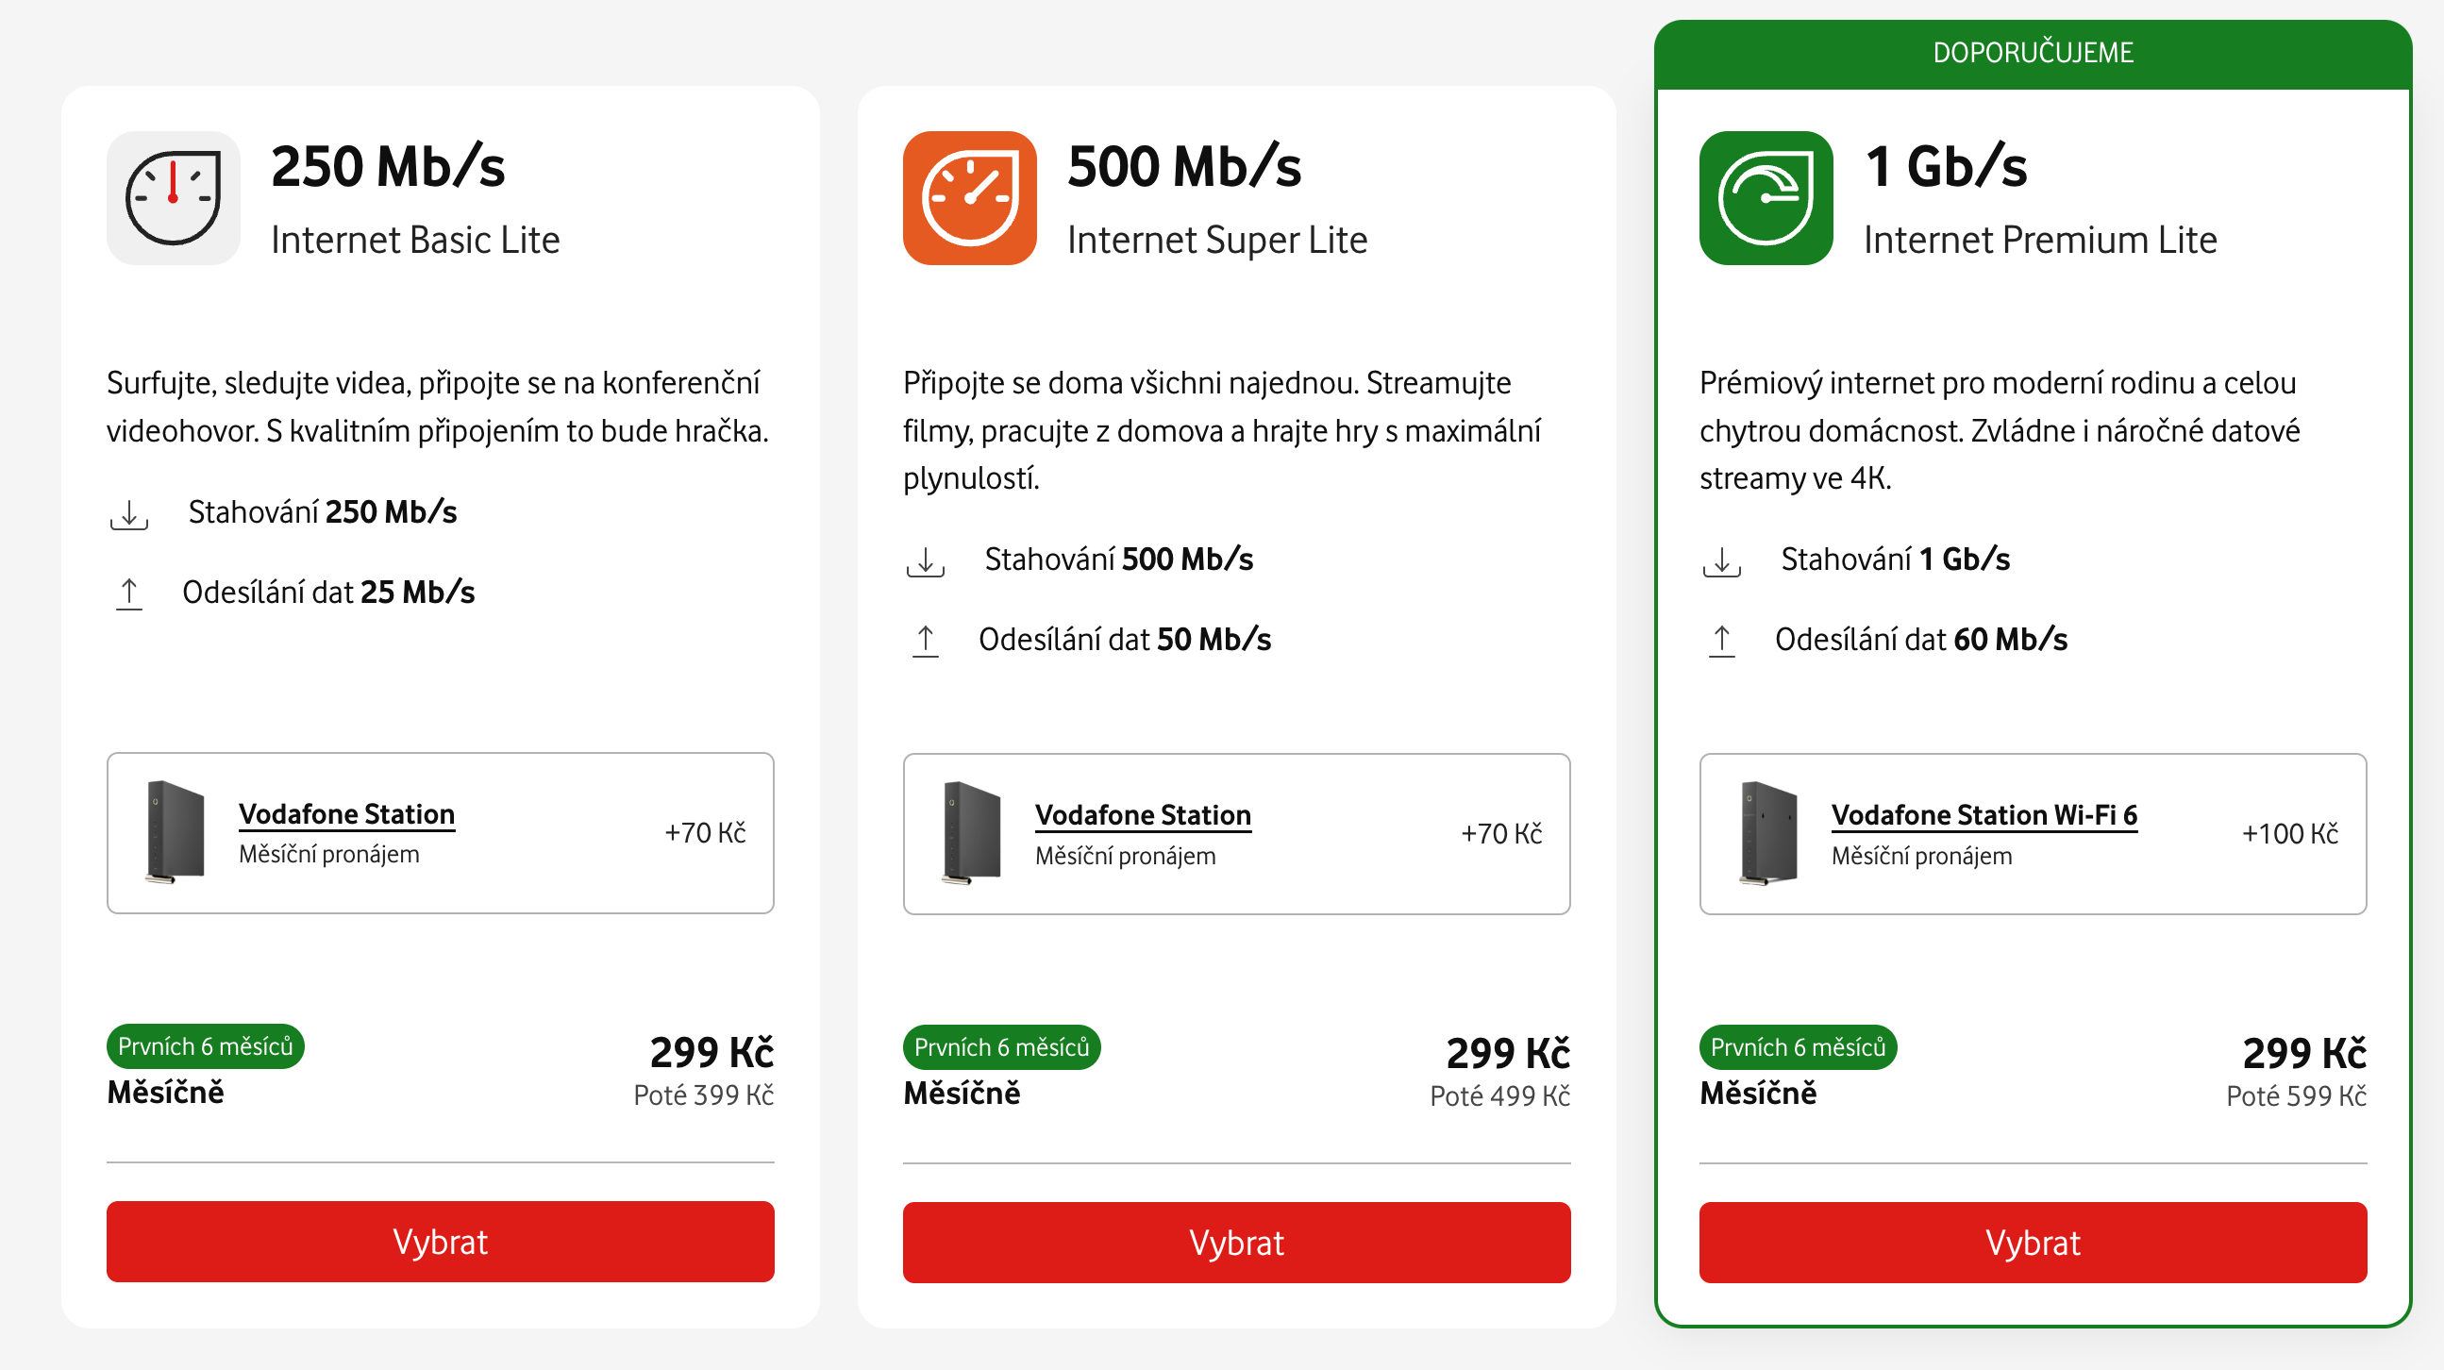
Task: Click the download icon beside Stahování 250 Mb/s
Action: point(129,513)
